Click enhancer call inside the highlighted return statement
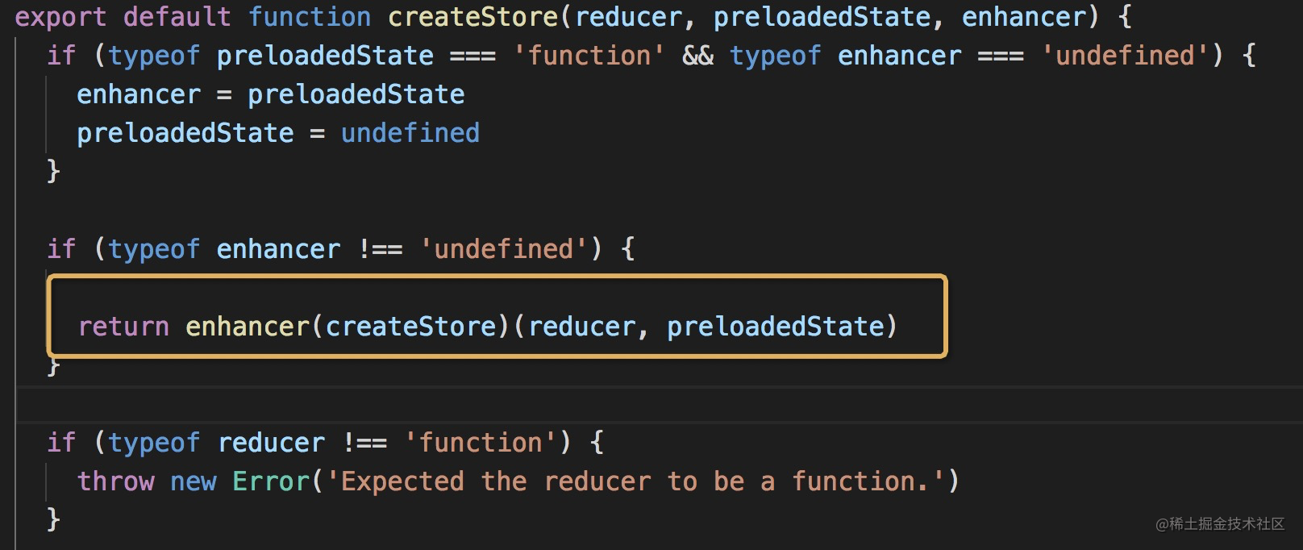 click(x=248, y=327)
